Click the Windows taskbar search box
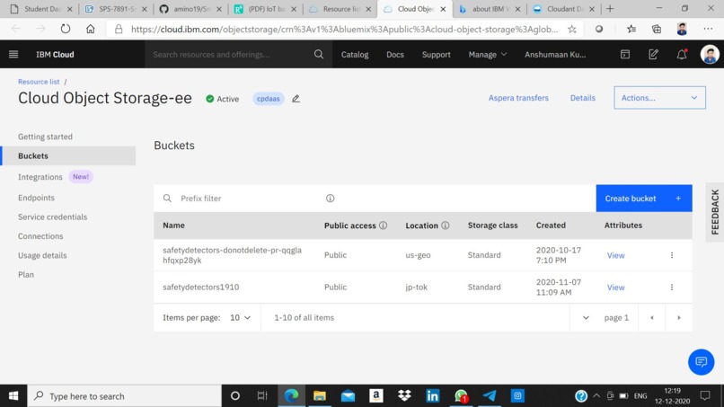The image size is (724, 407). (125, 396)
